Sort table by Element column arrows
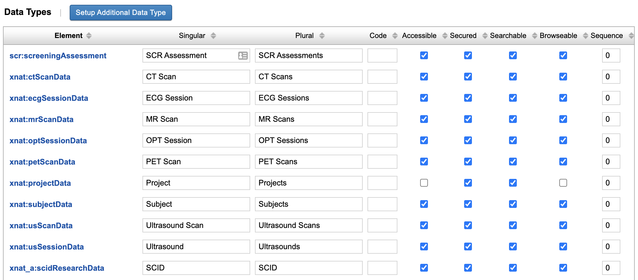638x280 pixels. (89, 36)
